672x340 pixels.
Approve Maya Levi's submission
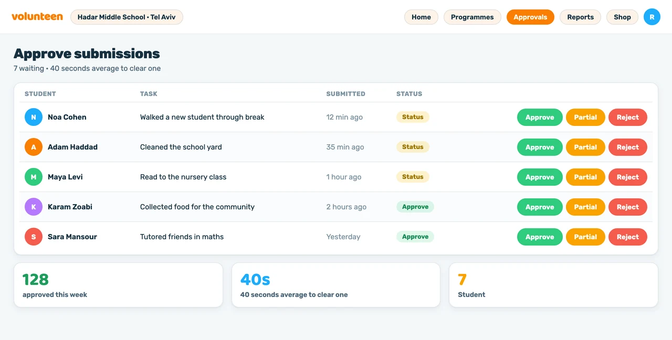tap(540, 177)
